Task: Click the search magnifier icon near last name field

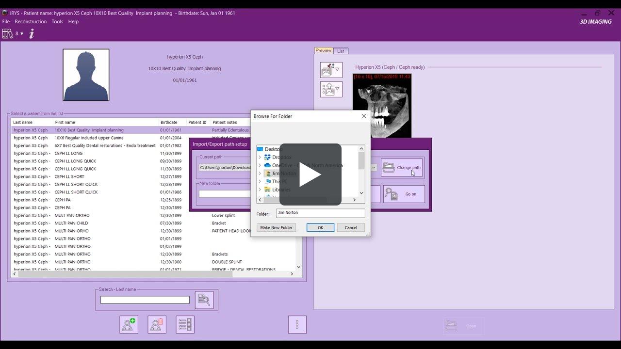Action: pyautogui.click(x=204, y=299)
